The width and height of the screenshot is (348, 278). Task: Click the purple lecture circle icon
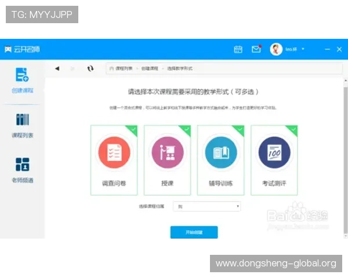coord(168,152)
